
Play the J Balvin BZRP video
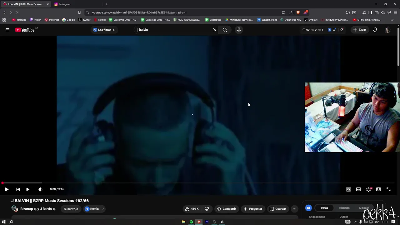(7, 189)
